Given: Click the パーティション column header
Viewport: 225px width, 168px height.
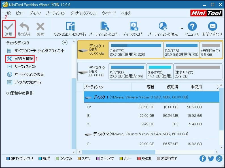Looking at the screenshot, I should (x=107, y=87).
